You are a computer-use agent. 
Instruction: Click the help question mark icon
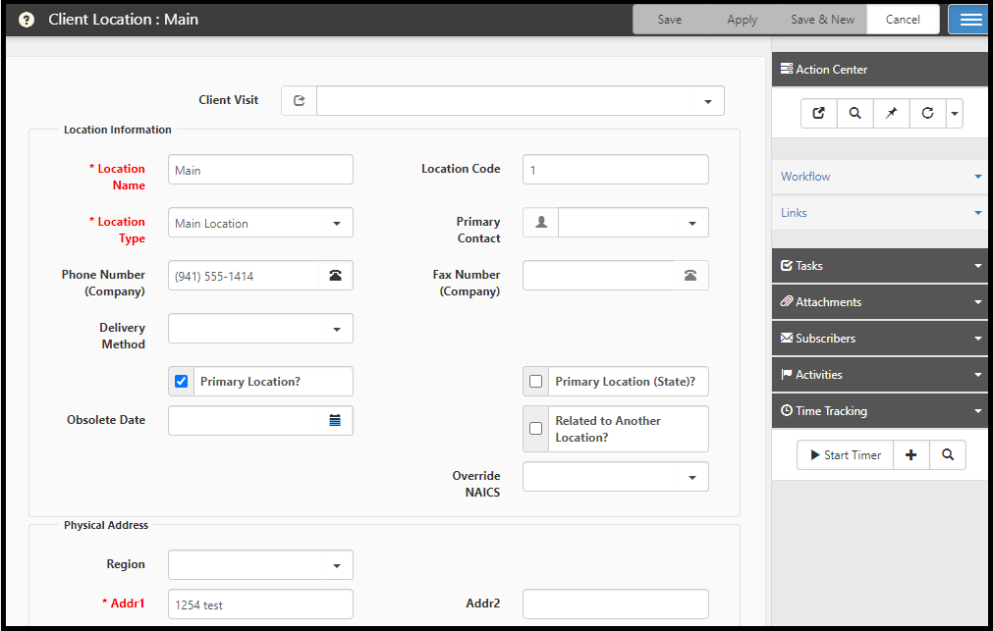pyautogui.click(x=27, y=20)
